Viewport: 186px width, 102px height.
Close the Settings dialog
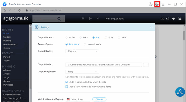(x=151, y=27)
